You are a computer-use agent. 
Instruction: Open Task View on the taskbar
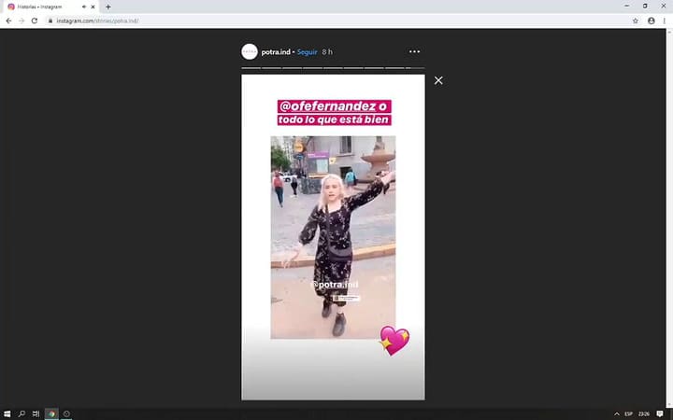pos(36,413)
